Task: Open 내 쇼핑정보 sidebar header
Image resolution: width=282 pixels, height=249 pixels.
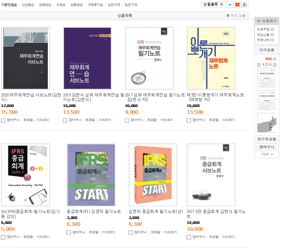Action: pyautogui.click(x=267, y=21)
